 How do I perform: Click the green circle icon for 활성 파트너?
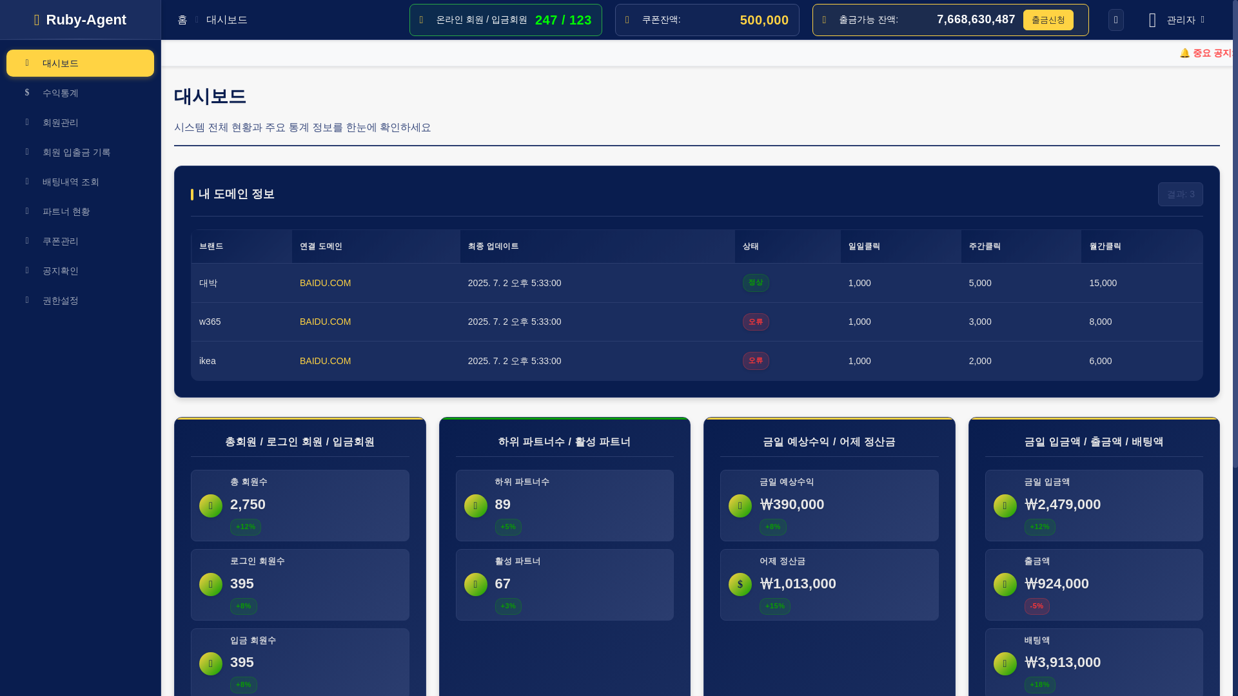pos(476,585)
